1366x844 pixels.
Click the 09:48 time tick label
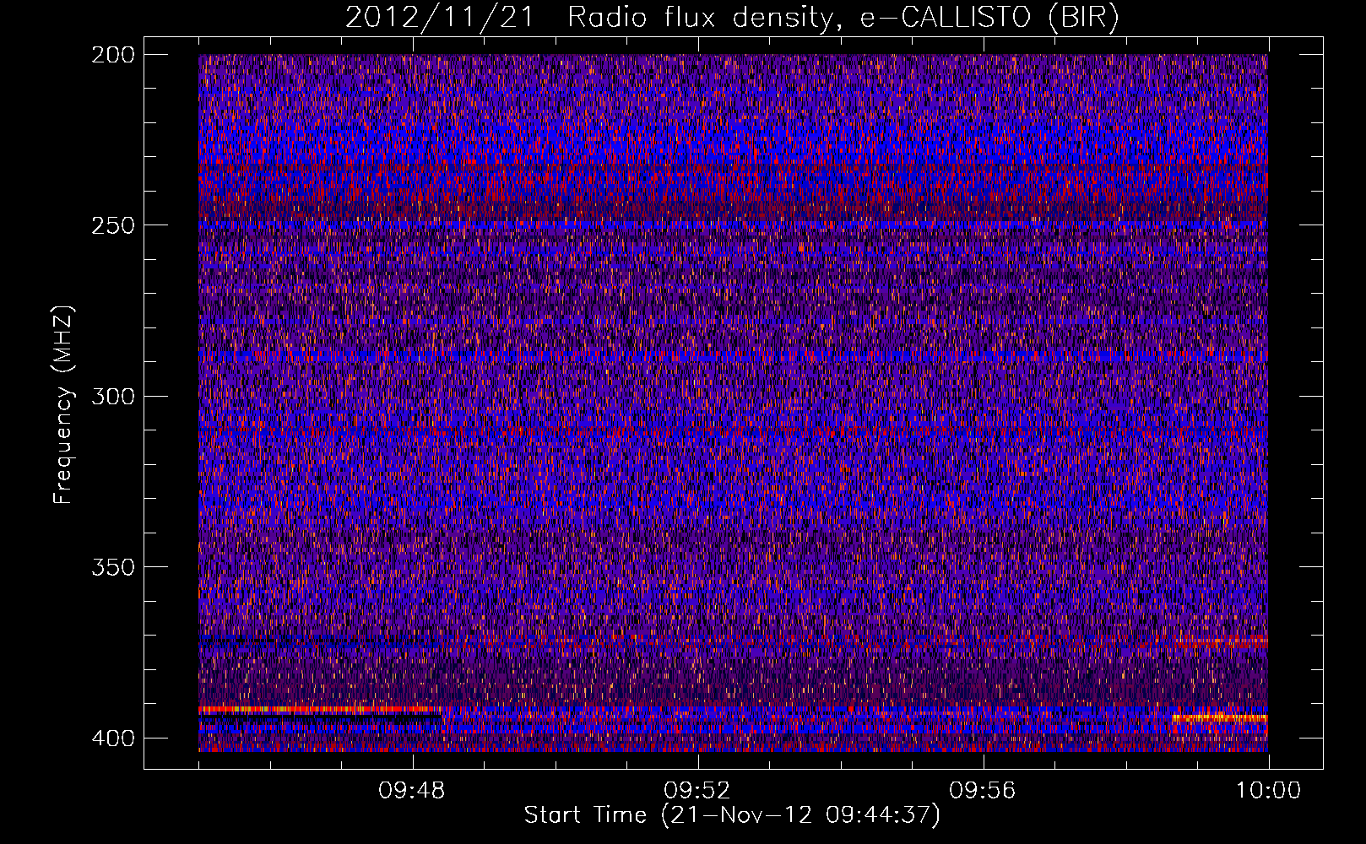point(412,791)
